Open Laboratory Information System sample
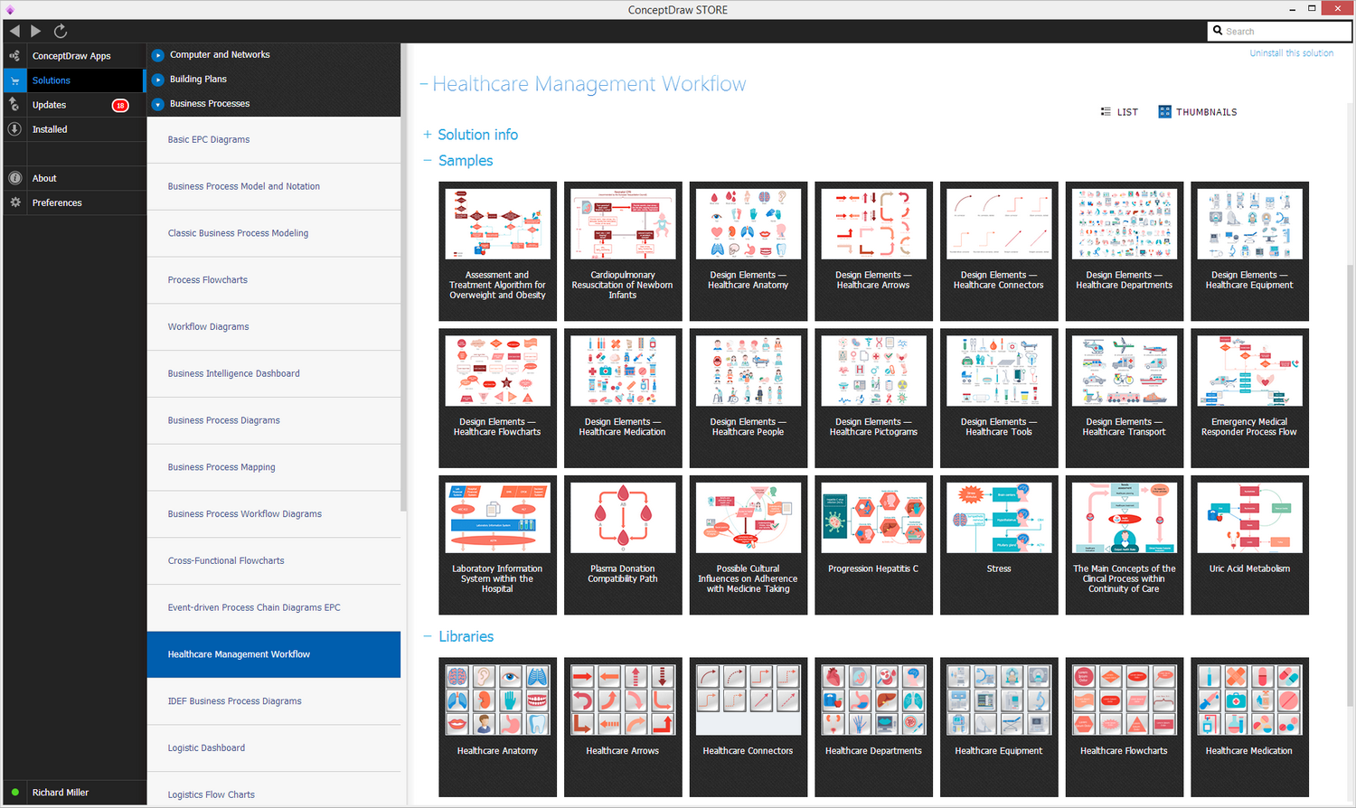Viewport: 1356px width, 808px height. [497, 545]
